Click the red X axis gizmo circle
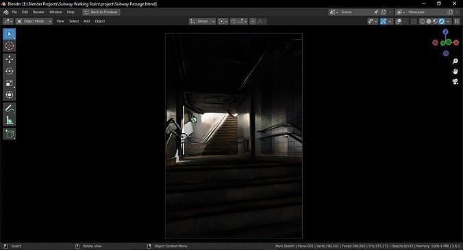 click(456, 43)
